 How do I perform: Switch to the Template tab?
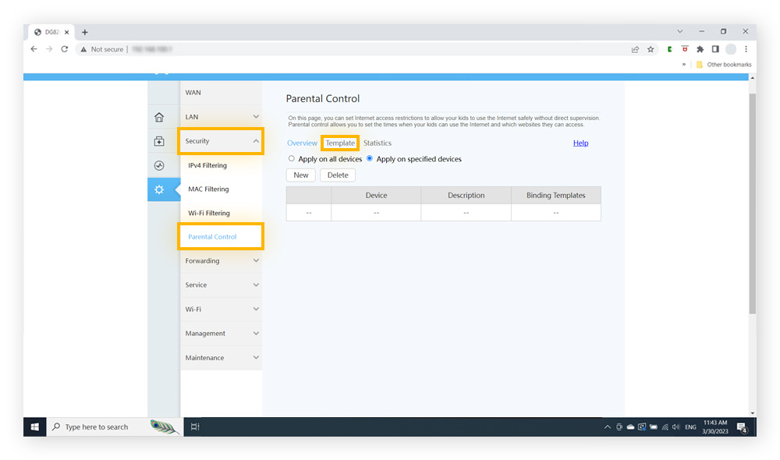point(340,143)
